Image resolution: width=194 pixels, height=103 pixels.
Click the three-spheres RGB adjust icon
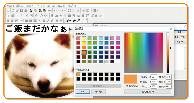tap(52, 21)
